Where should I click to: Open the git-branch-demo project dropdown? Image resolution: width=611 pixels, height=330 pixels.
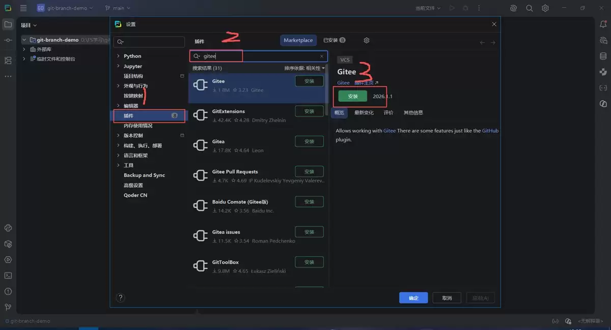click(x=65, y=8)
